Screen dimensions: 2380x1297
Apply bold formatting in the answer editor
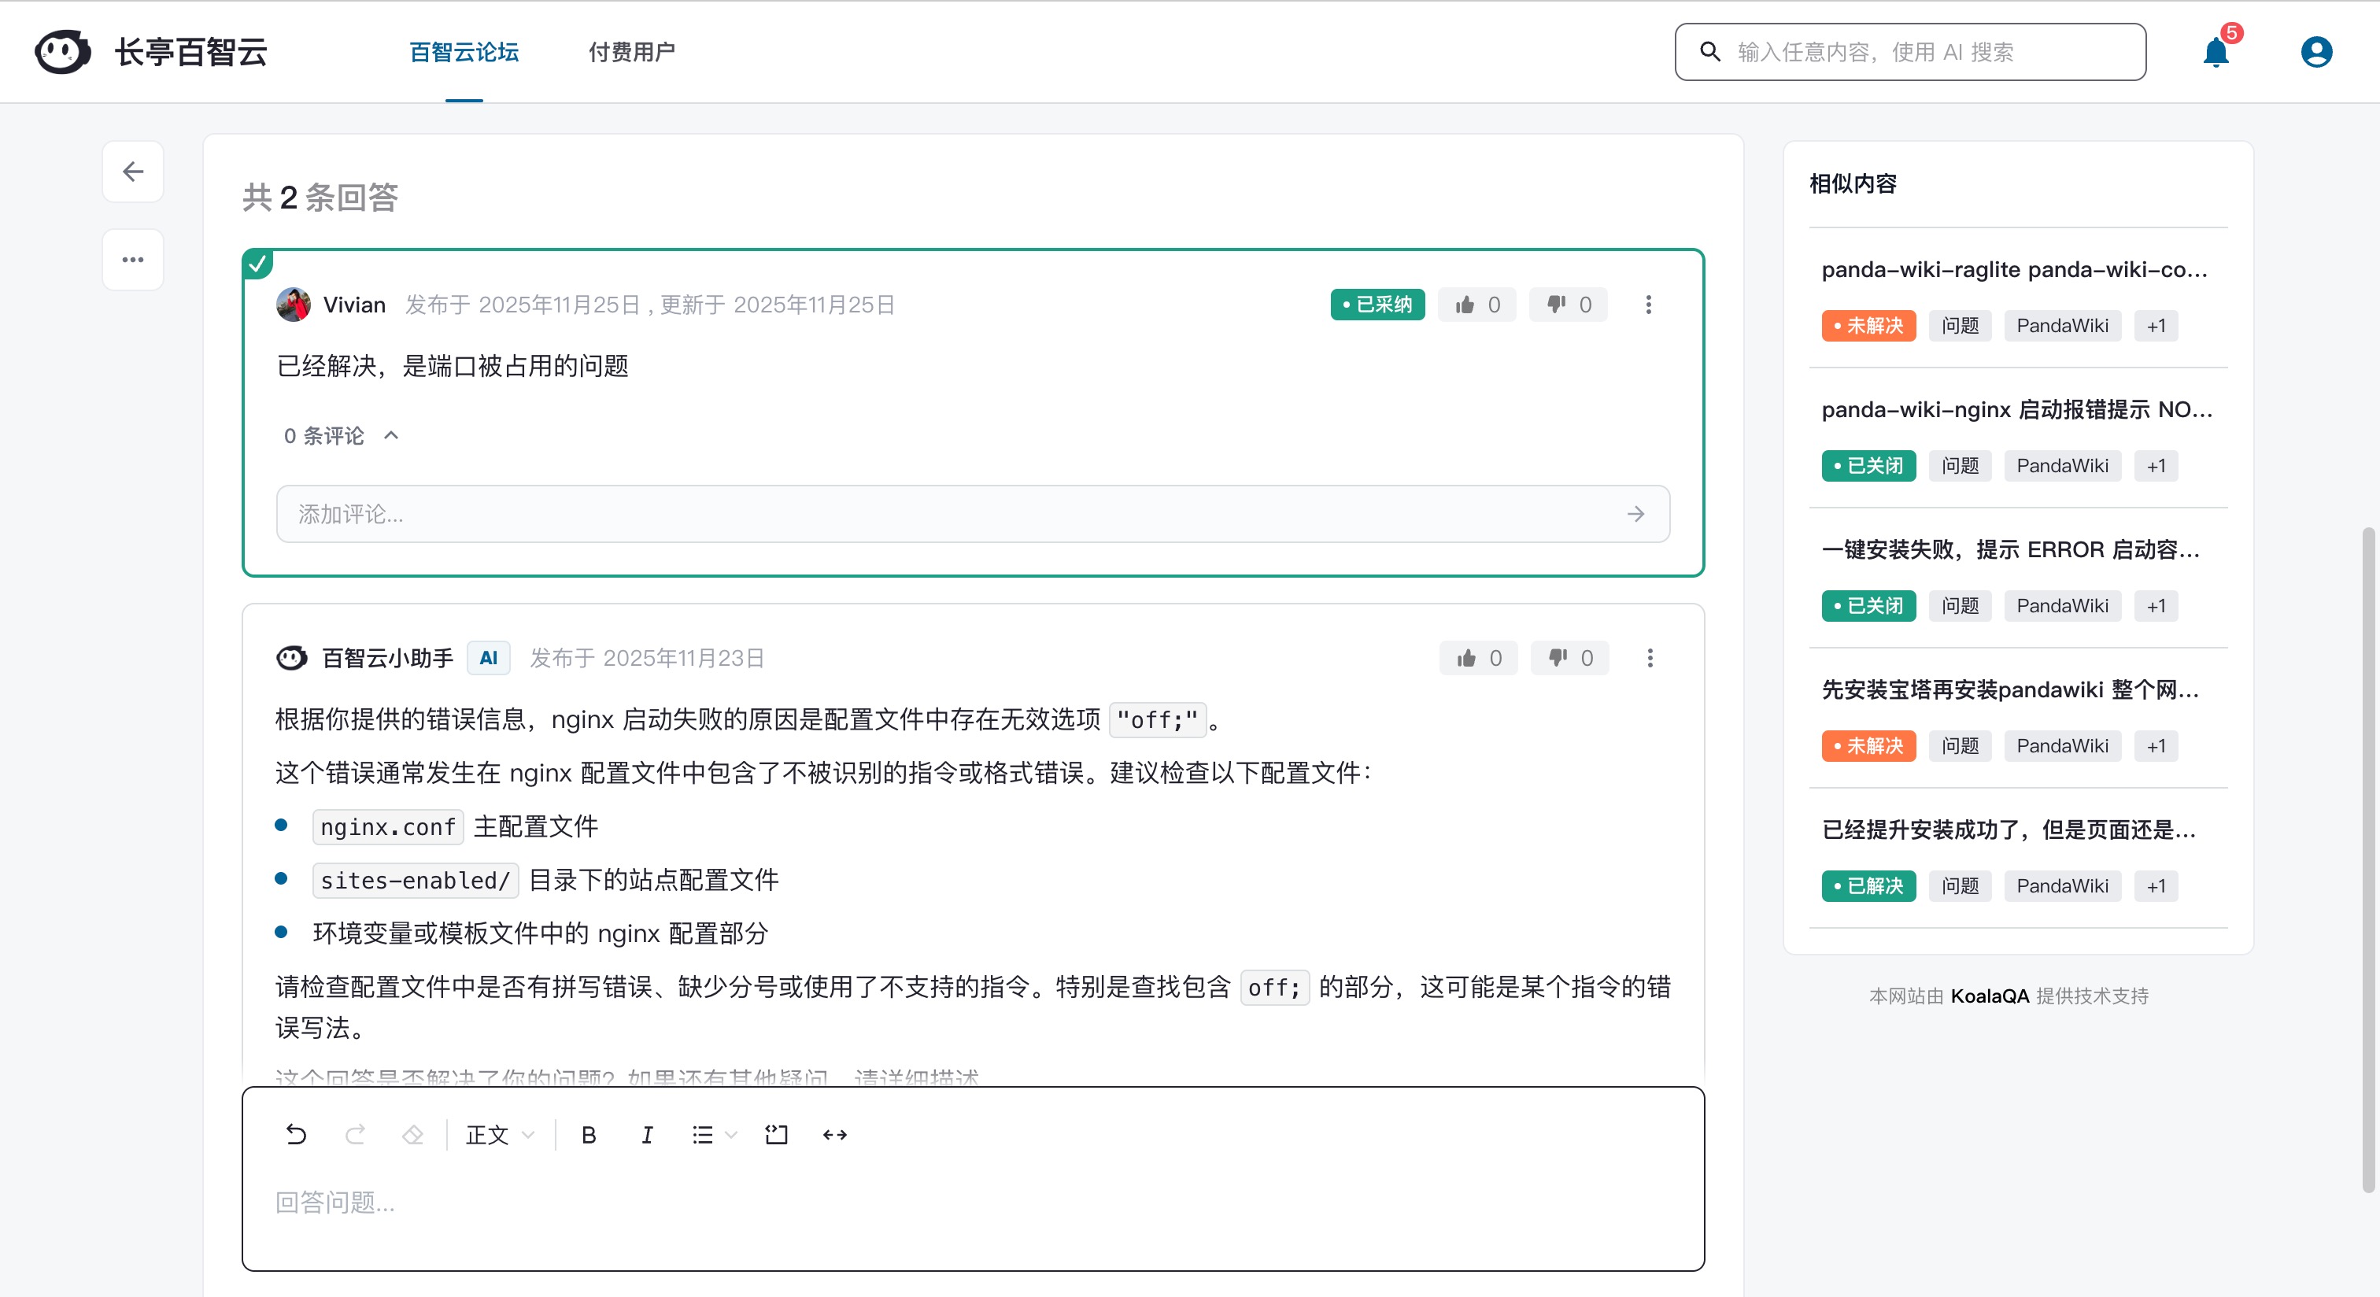coord(589,1136)
